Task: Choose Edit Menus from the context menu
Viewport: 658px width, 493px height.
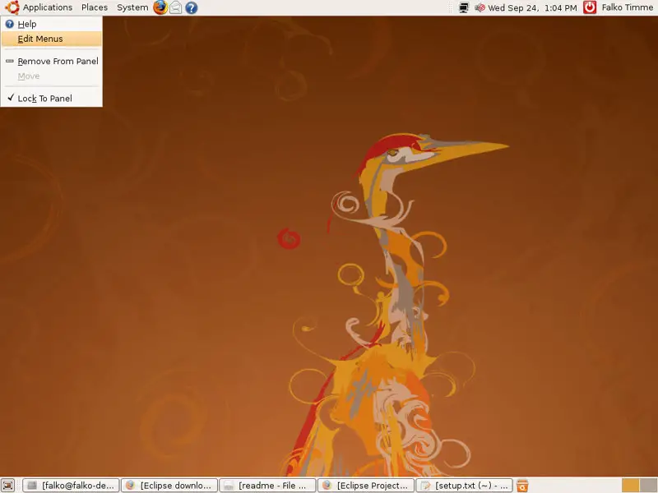Action: pyautogui.click(x=51, y=39)
